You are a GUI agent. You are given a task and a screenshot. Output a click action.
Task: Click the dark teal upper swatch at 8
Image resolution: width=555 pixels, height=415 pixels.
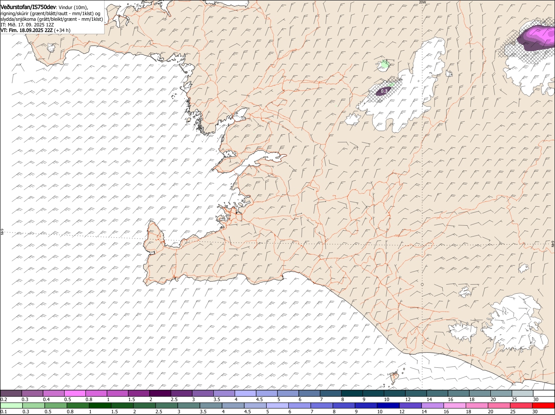point(352,393)
